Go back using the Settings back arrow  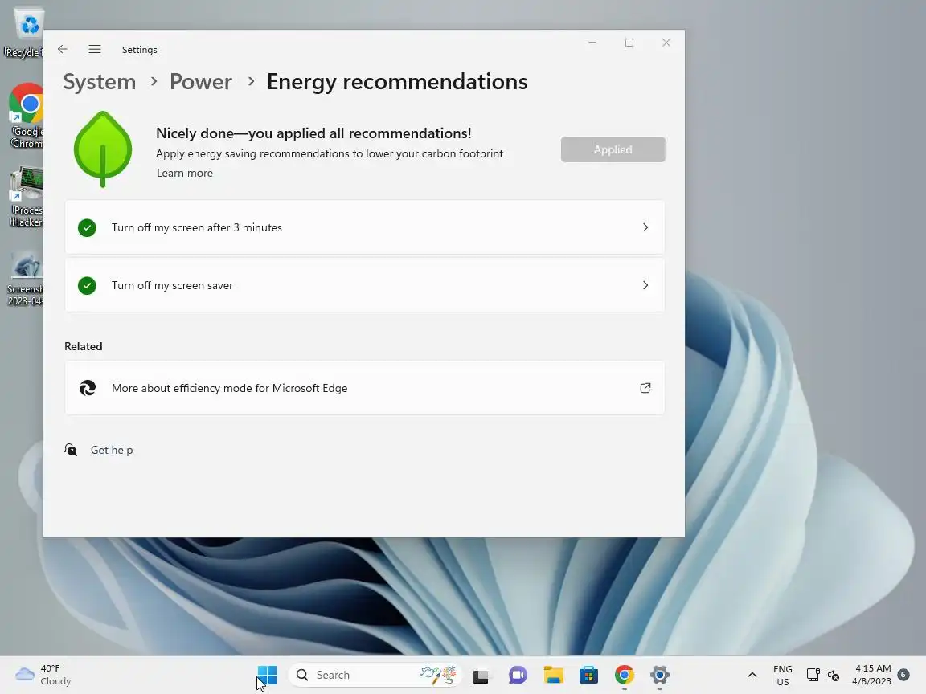[63, 50]
